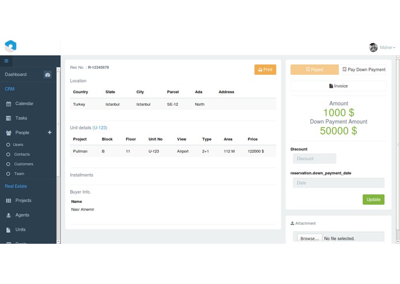Click the No file selected text
The image size is (400, 284).
340,239
